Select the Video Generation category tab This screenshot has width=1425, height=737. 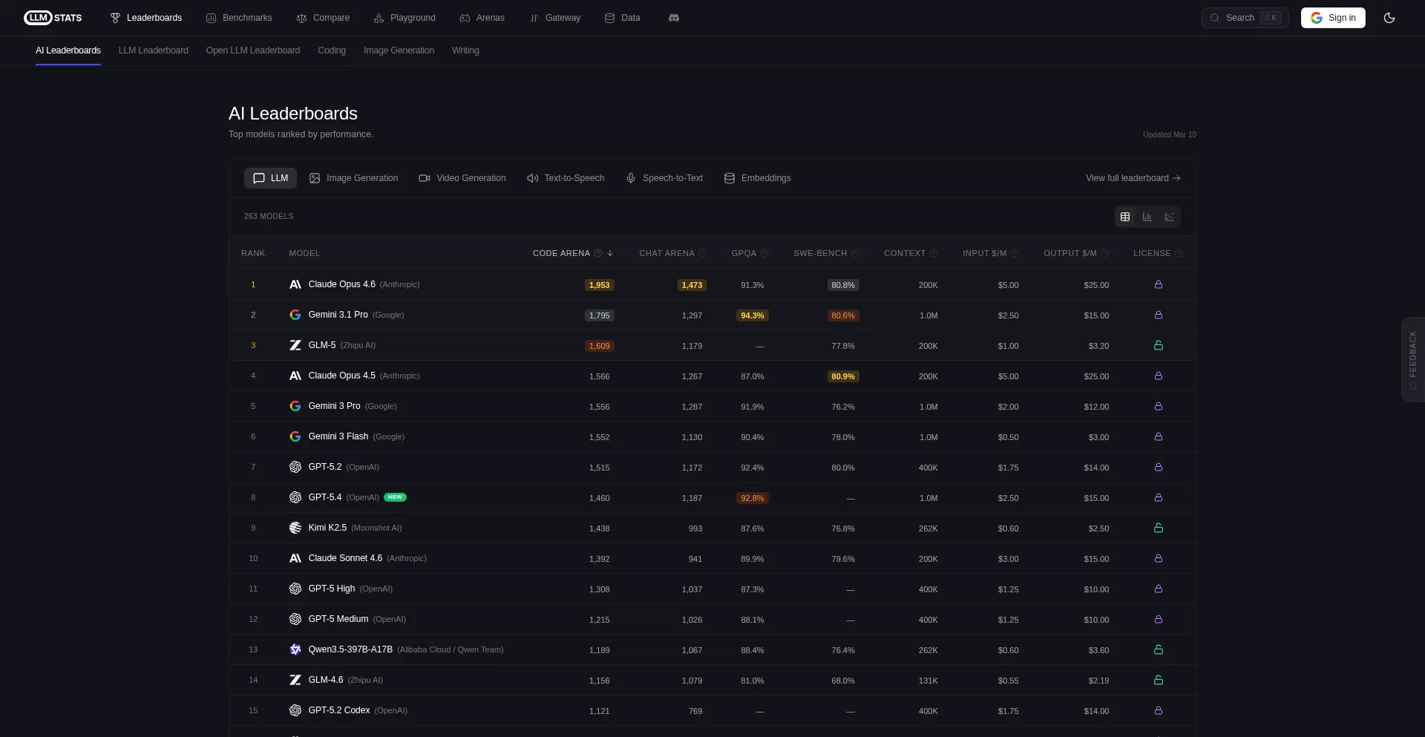(x=462, y=178)
